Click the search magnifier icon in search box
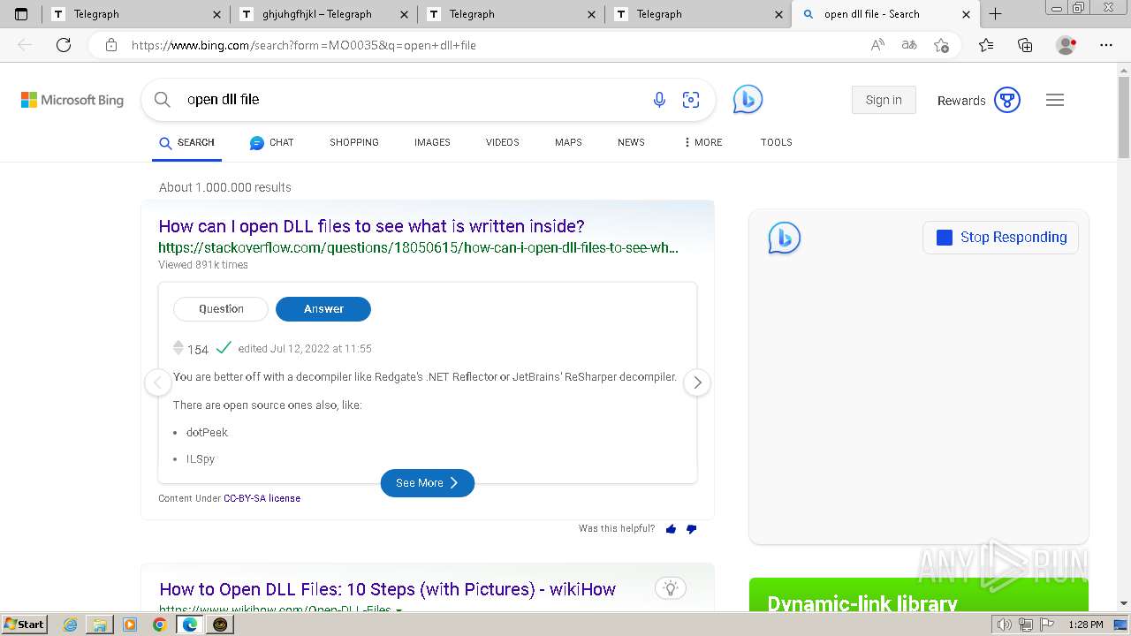 click(163, 100)
